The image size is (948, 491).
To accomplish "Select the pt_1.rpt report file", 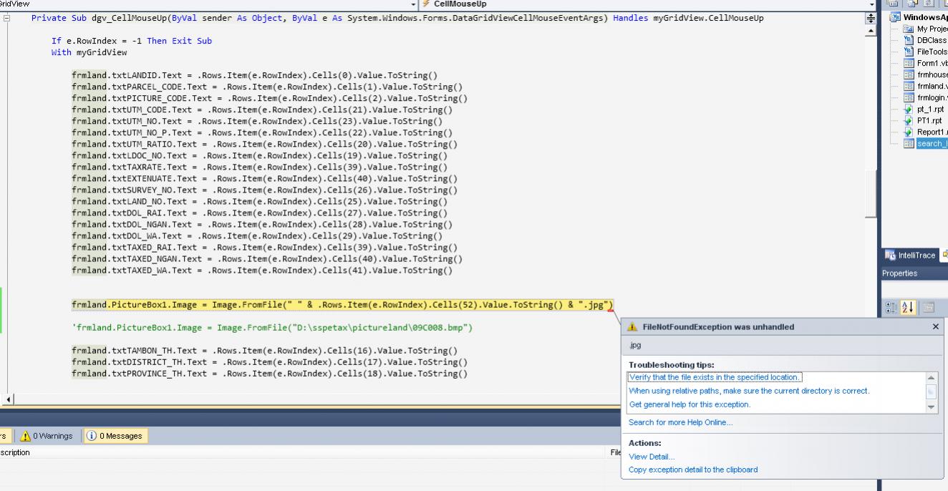I will click(924, 109).
